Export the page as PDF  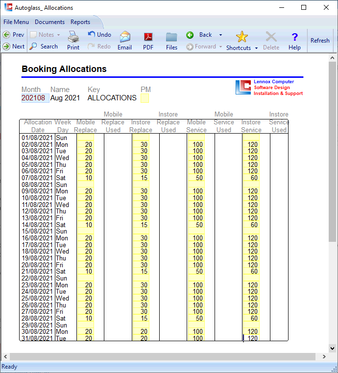[x=148, y=41]
